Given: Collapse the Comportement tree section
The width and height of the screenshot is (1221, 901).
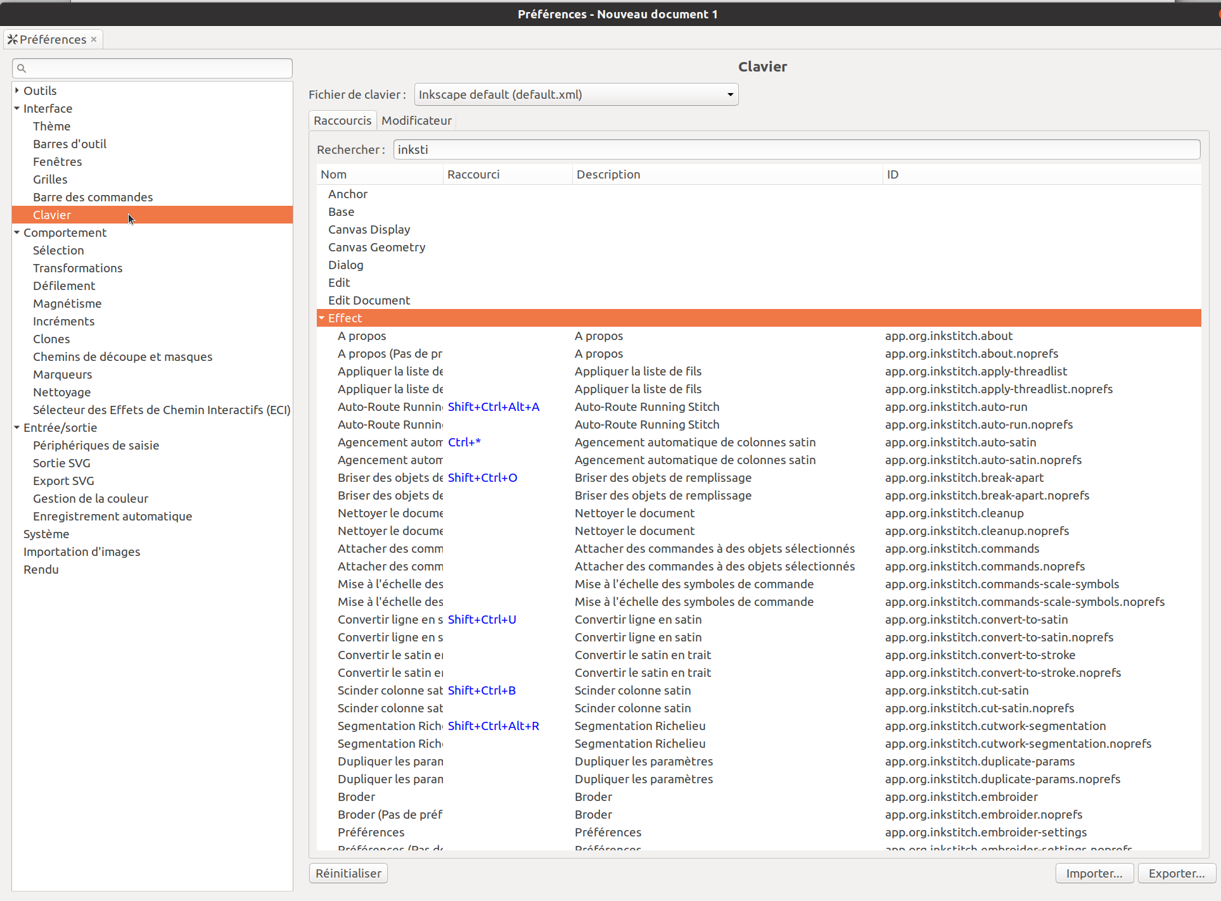Looking at the screenshot, I should (17, 232).
